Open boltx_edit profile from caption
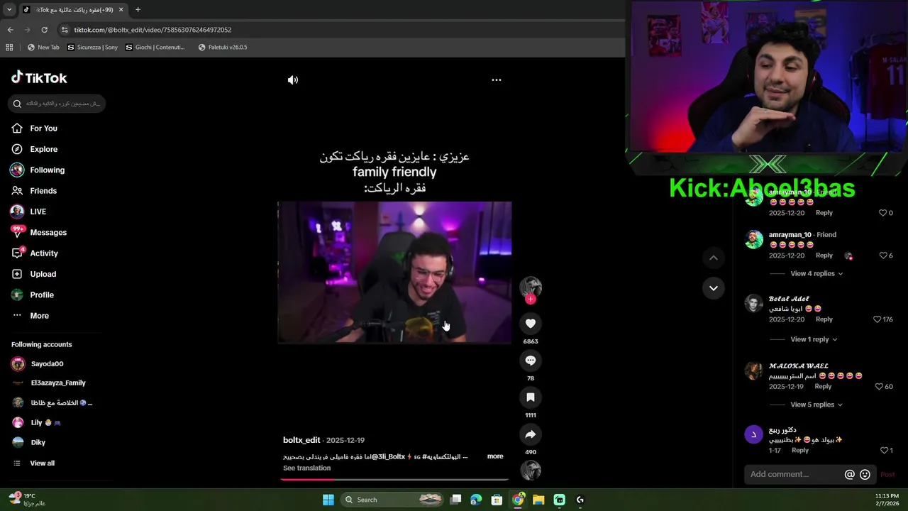 (x=301, y=440)
